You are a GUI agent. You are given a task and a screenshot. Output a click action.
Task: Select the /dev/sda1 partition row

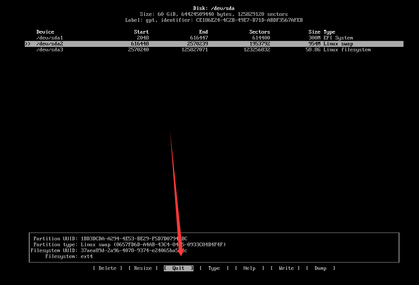point(50,38)
